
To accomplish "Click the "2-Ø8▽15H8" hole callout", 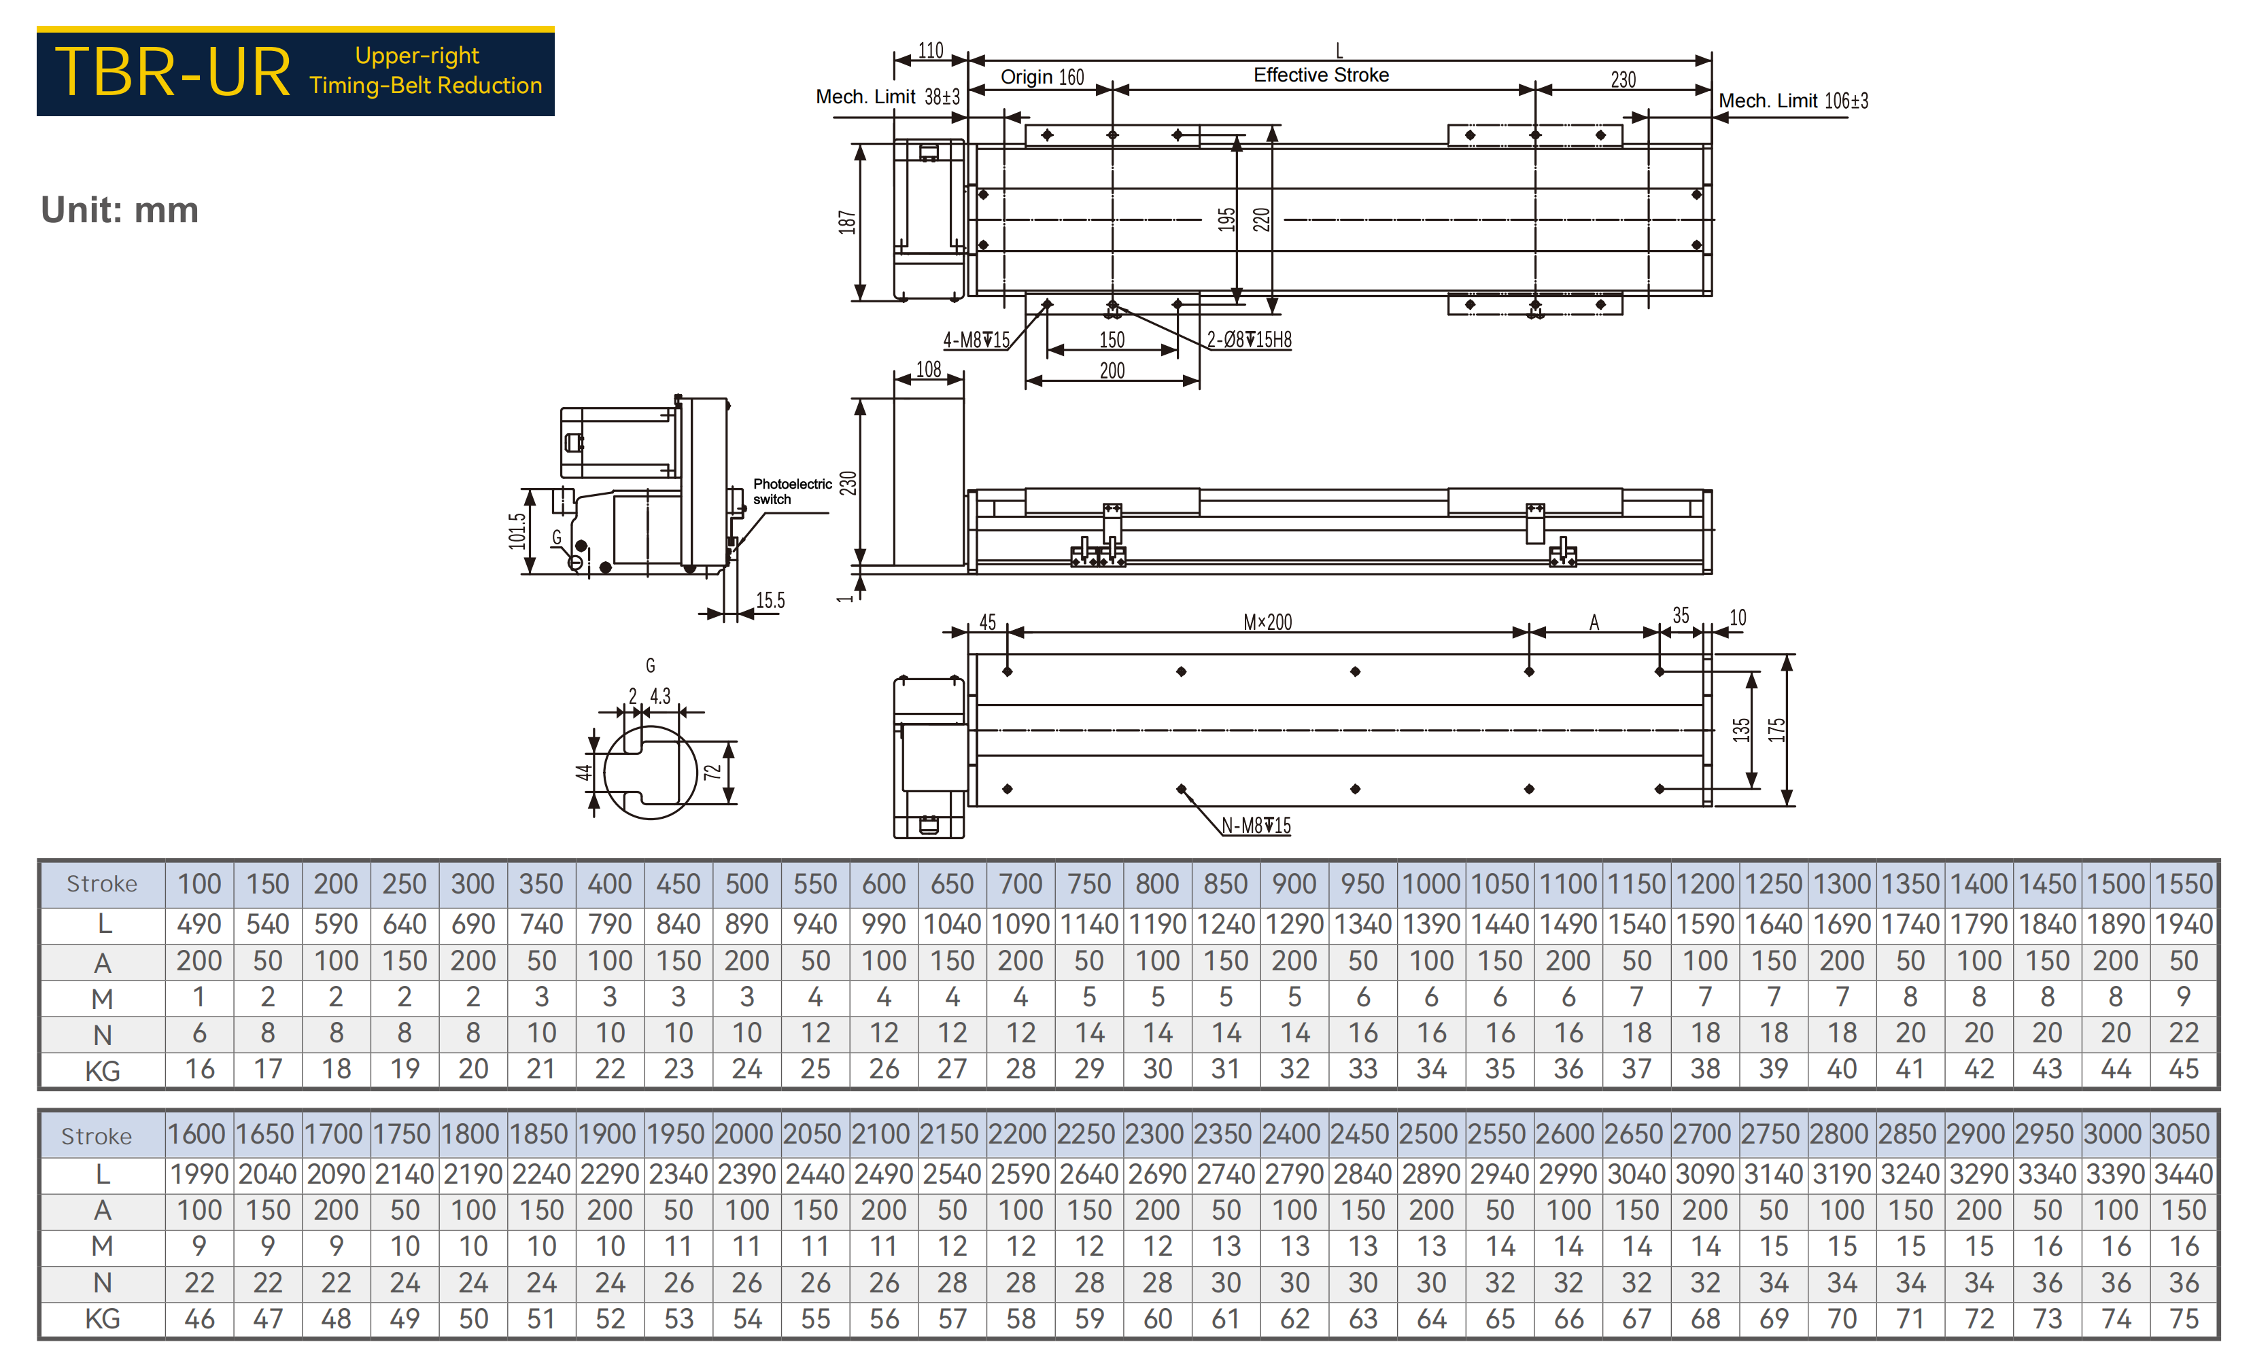I will 1248,340.
